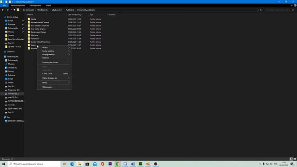297x167 pixels.
Task: Open the macOS (D:) drive
Action: pyautogui.click(x=13, y=97)
